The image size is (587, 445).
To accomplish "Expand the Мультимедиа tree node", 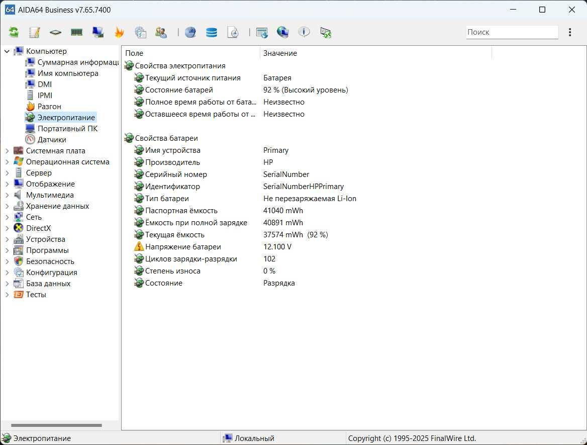I will (x=7, y=195).
